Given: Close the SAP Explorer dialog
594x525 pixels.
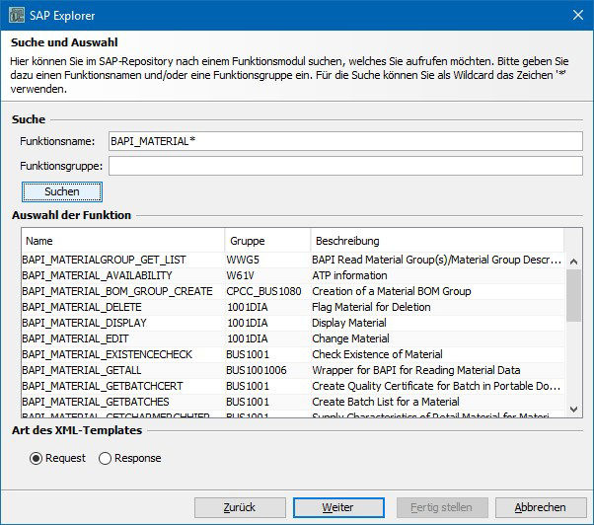Looking at the screenshot, I should point(577,15).
